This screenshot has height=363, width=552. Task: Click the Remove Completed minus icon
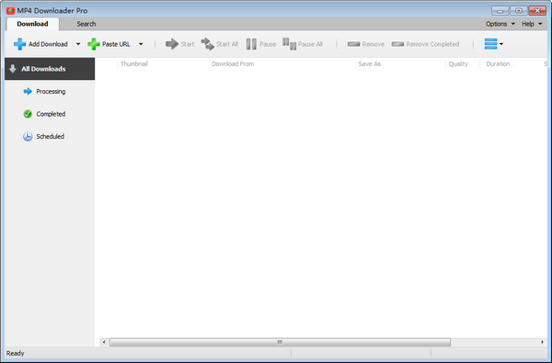click(397, 44)
